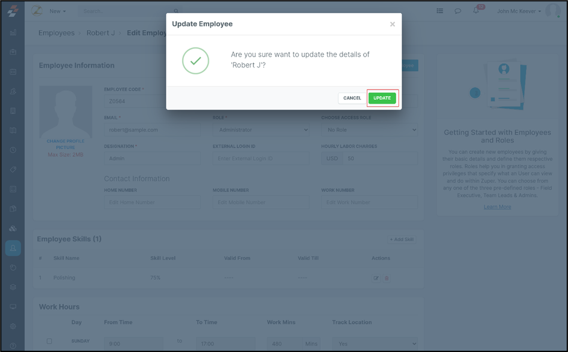Screen dimensions: 568x352
Task: Click the Valid From column header
Action: [x=237, y=258]
